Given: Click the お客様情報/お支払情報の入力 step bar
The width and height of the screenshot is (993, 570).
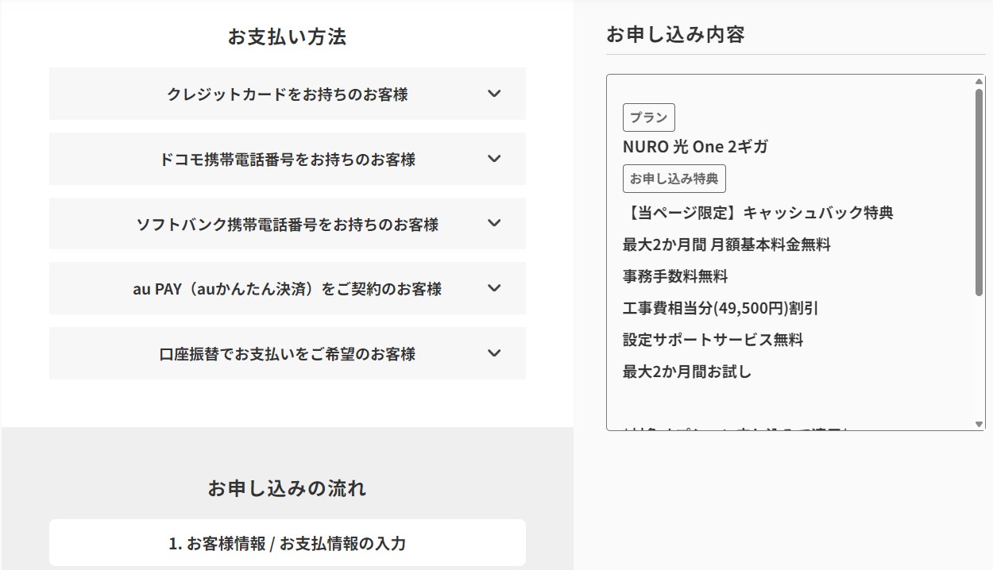Looking at the screenshot, I should [288, 543].
